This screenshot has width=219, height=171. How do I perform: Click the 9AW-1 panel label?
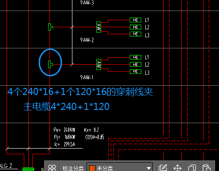(87, 77)
